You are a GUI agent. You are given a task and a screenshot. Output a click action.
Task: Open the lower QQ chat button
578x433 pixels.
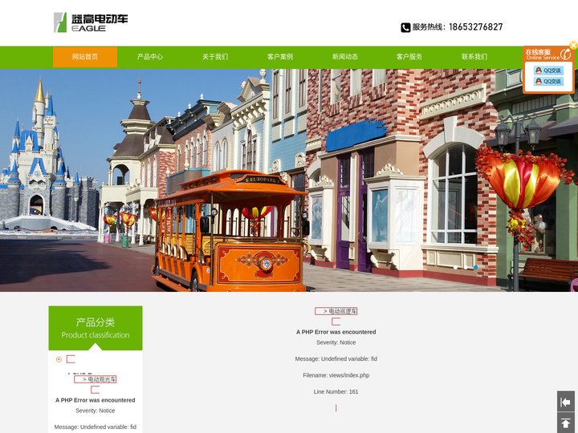pos(548,81)
